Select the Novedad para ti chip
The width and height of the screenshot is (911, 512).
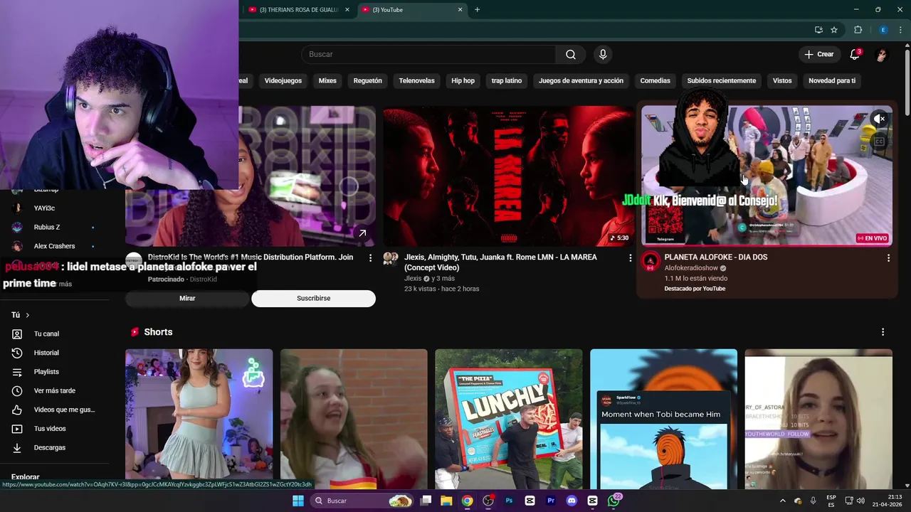click(x=832, y=80)
